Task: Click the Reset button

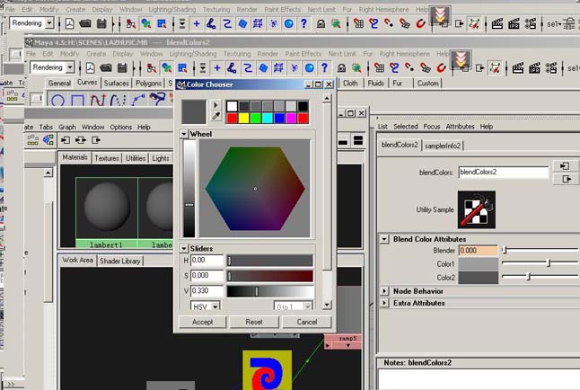Action: [254, 322]
